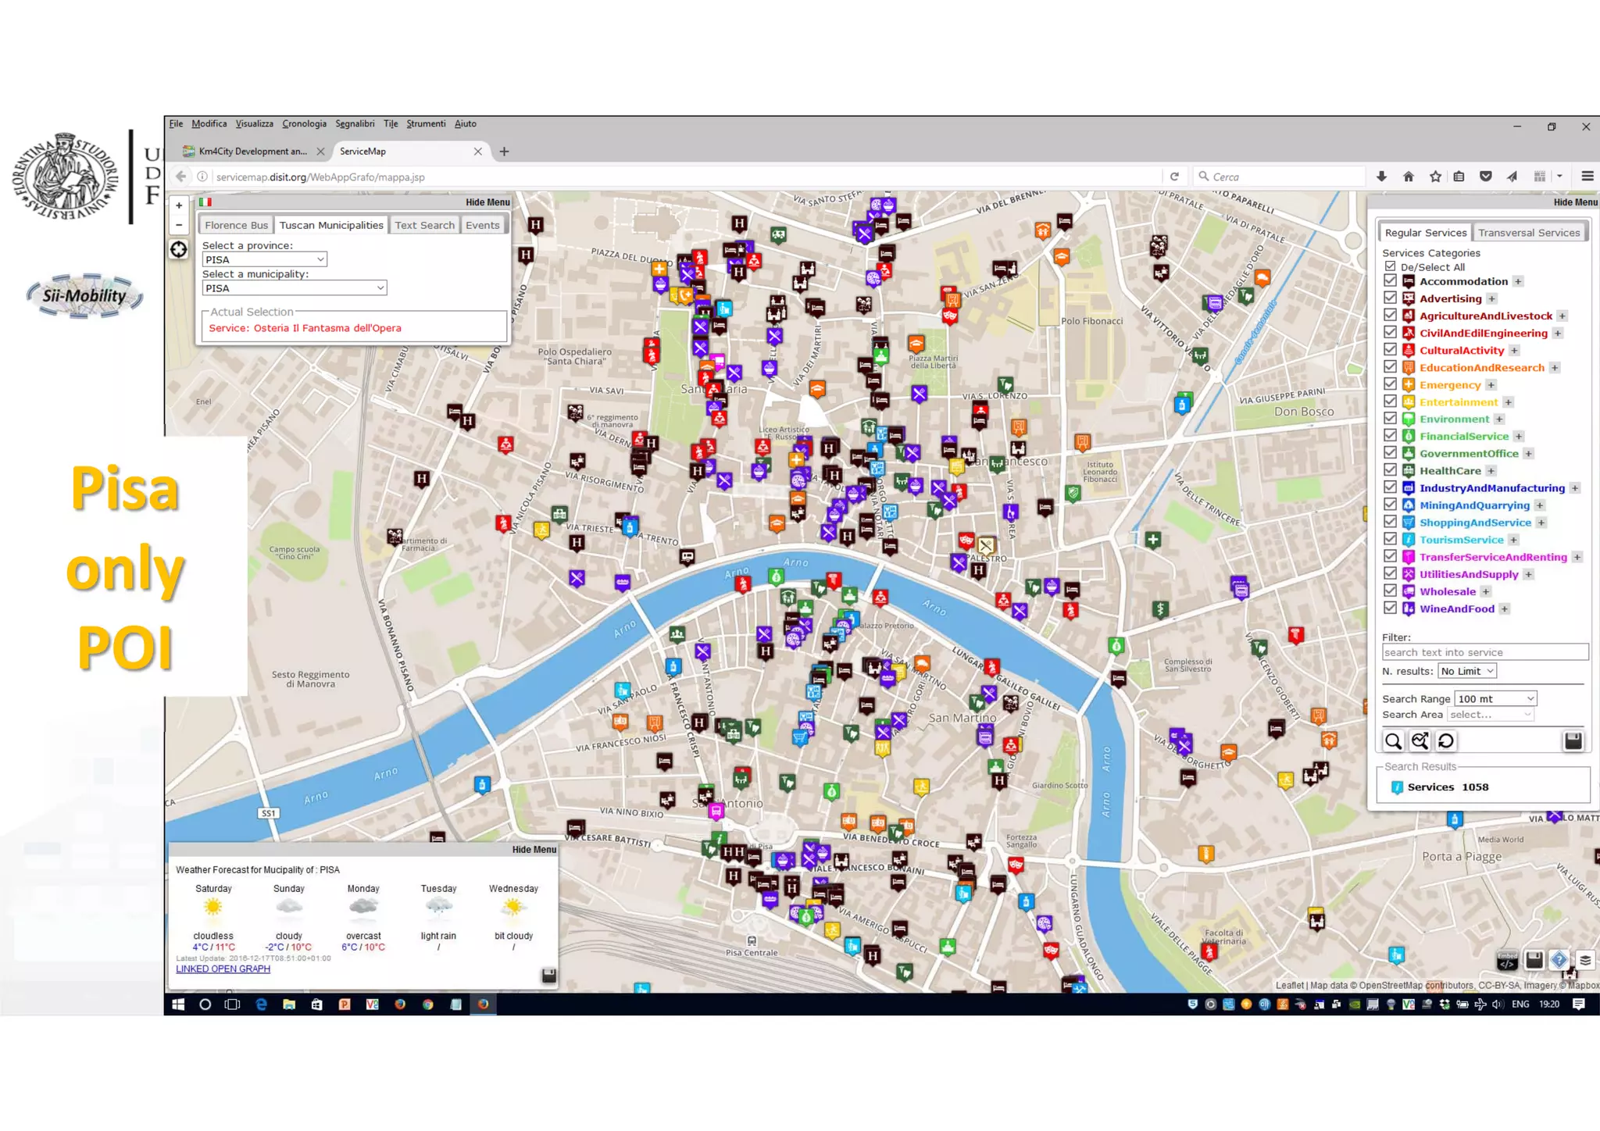The width and height of the screenshot is (1600, 1131).
Task: Toggle De/Select All checkbox
Action: click(1390, 266)
